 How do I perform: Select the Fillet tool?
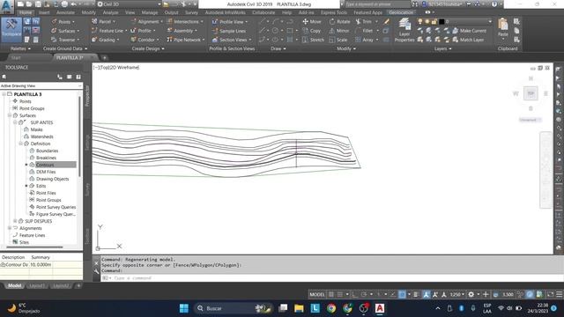(364, 31)
